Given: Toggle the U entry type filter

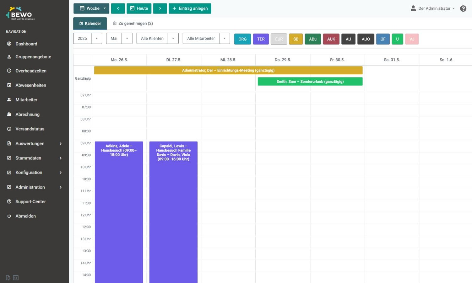Looking at the screenshot, I should [397, 39].
